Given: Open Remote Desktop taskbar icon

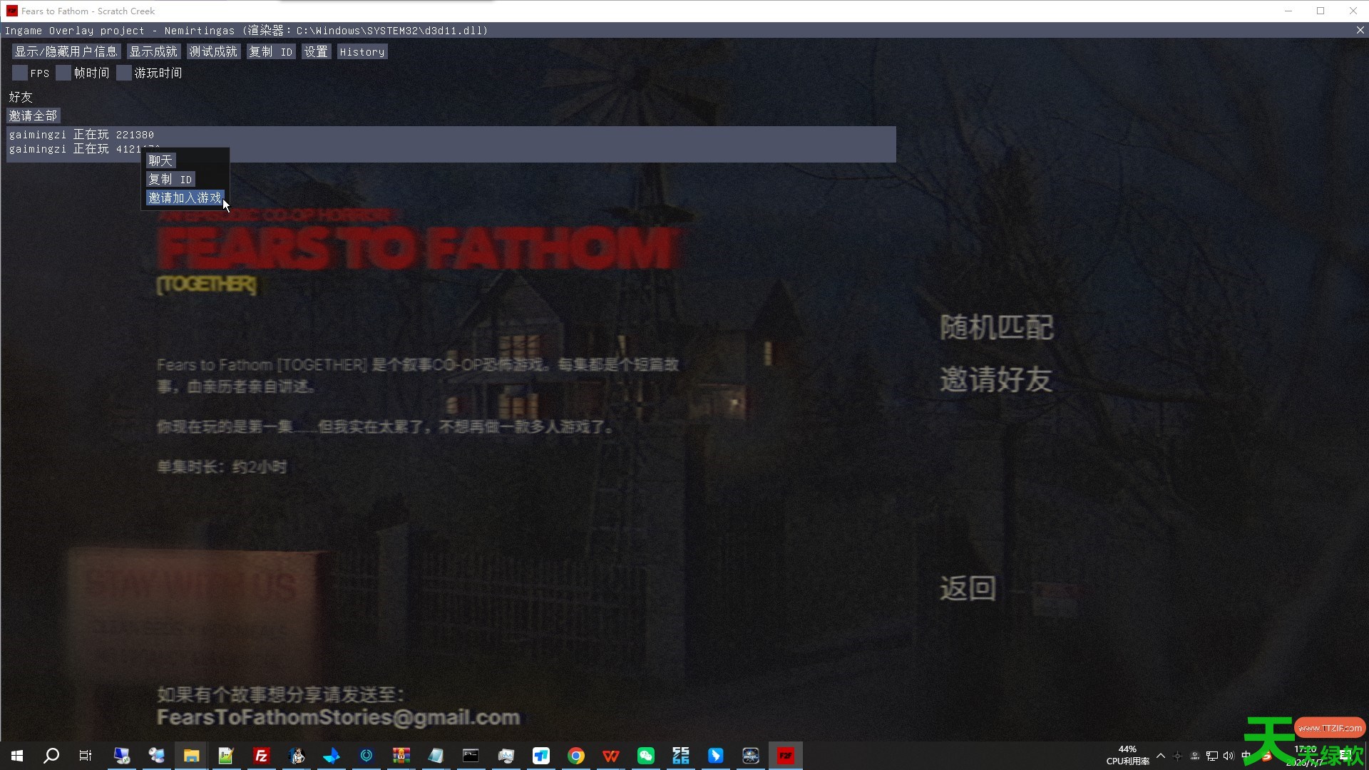Looking at the screenshot, I should pyautogui.click(x=122, y=756).
